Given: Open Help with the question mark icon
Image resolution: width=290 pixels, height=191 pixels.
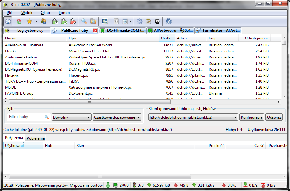Looking at the screenshot, I should pos(168,21).
